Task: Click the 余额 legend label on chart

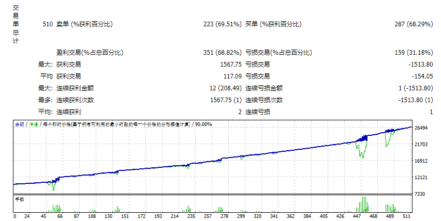Action: pos(19,124)
